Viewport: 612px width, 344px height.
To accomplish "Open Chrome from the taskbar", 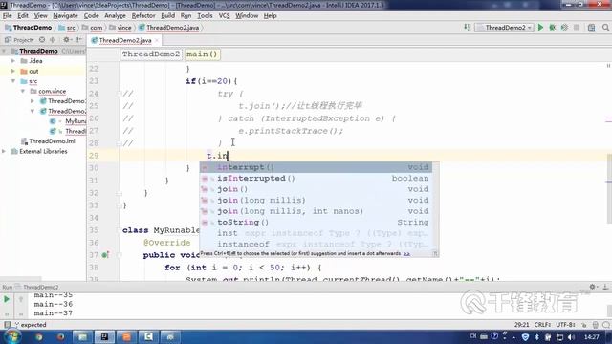I will click(x=38, y=337).
